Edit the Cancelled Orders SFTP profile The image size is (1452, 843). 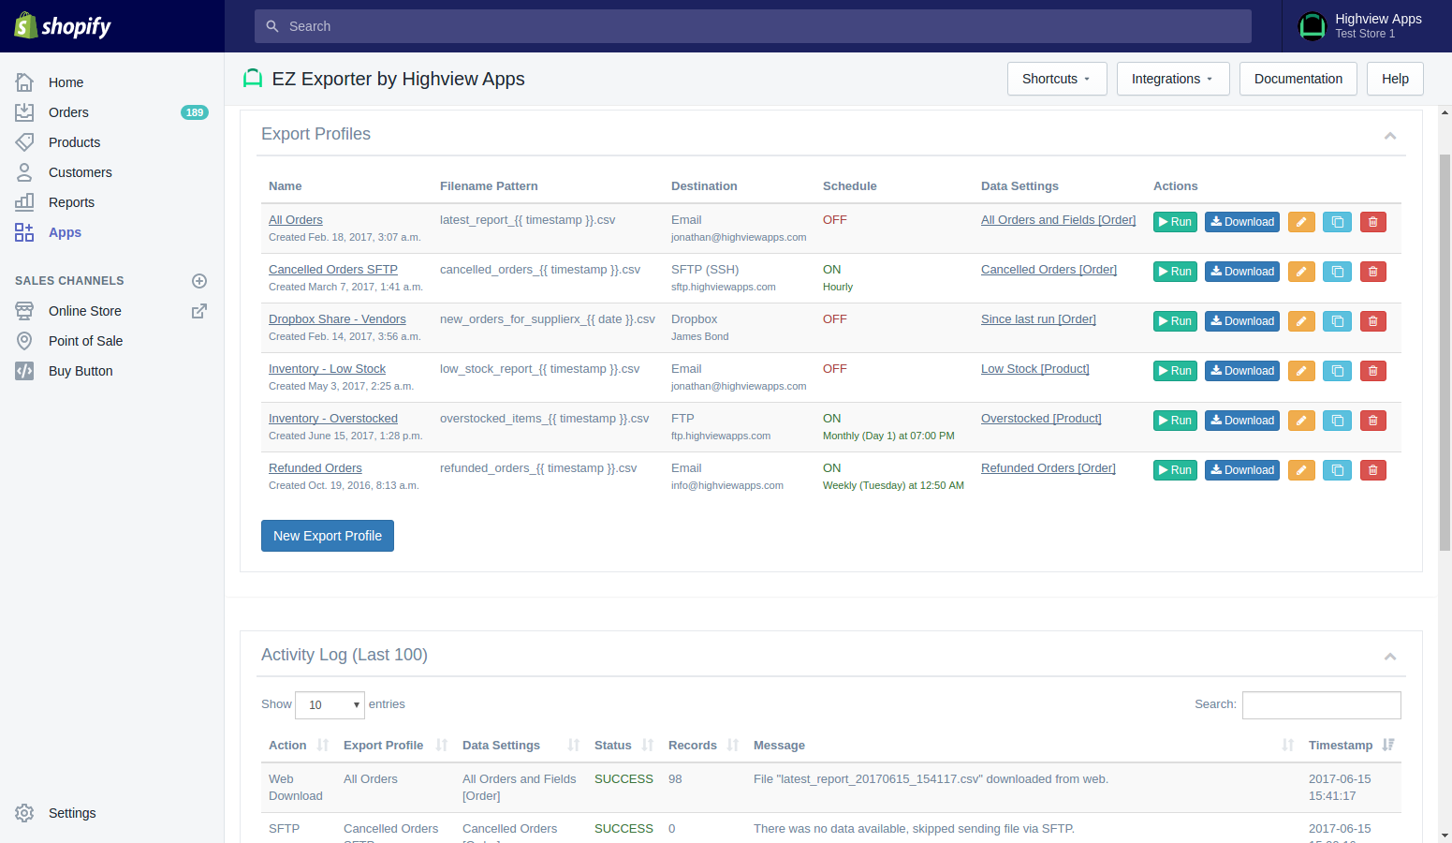[x=1301, y=272]
